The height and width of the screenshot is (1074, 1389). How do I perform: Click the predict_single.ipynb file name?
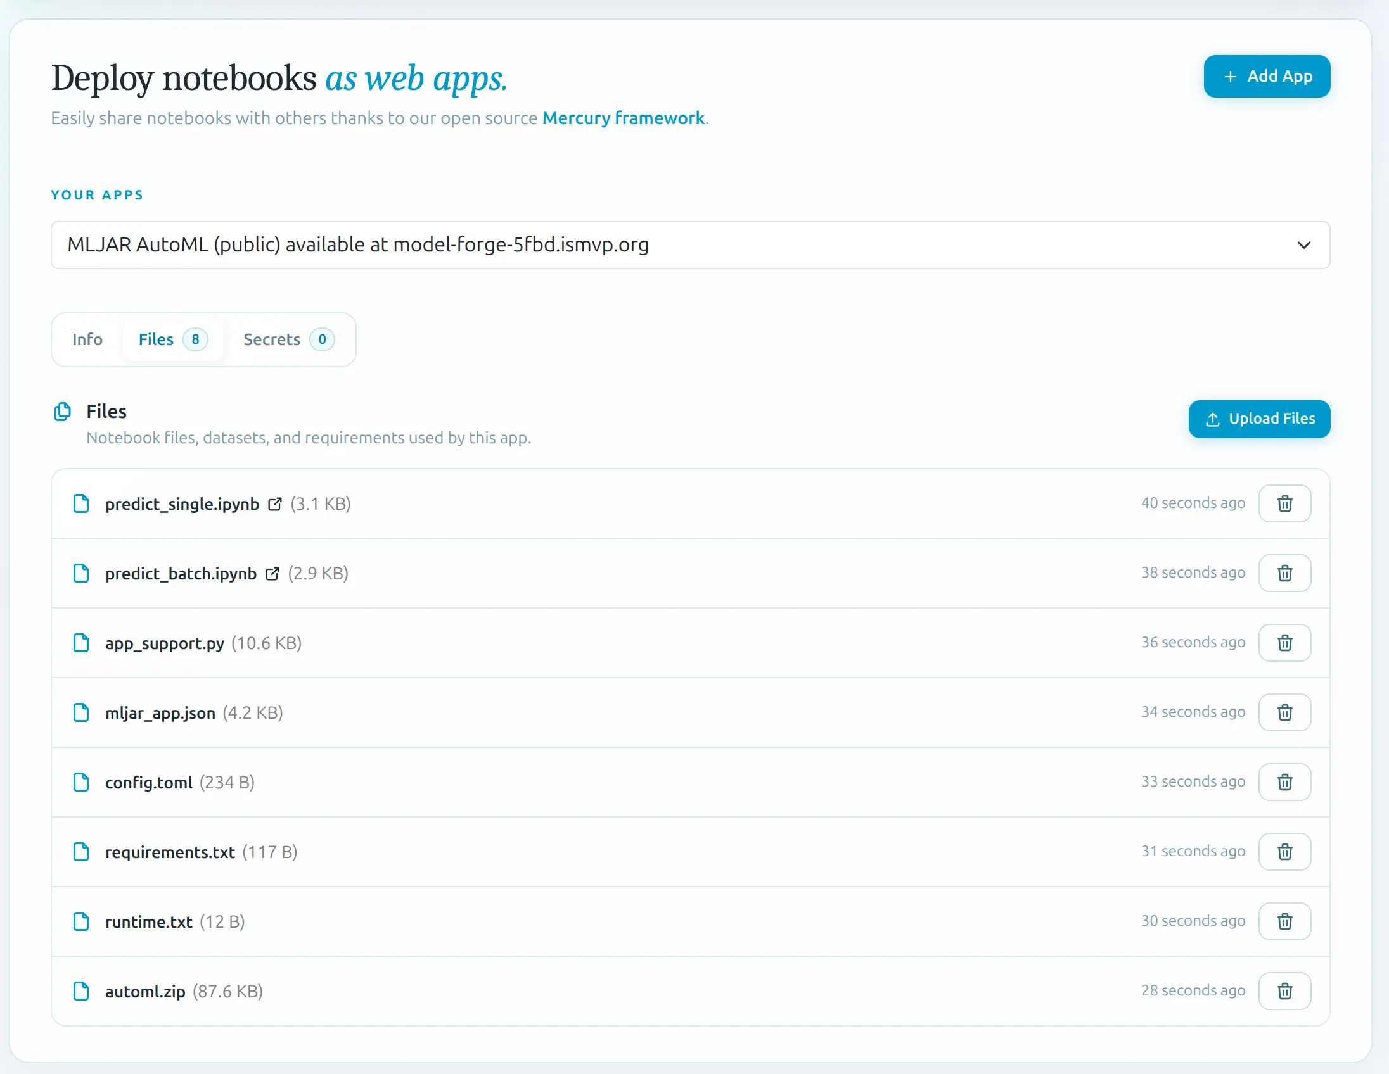coord(182,504)
